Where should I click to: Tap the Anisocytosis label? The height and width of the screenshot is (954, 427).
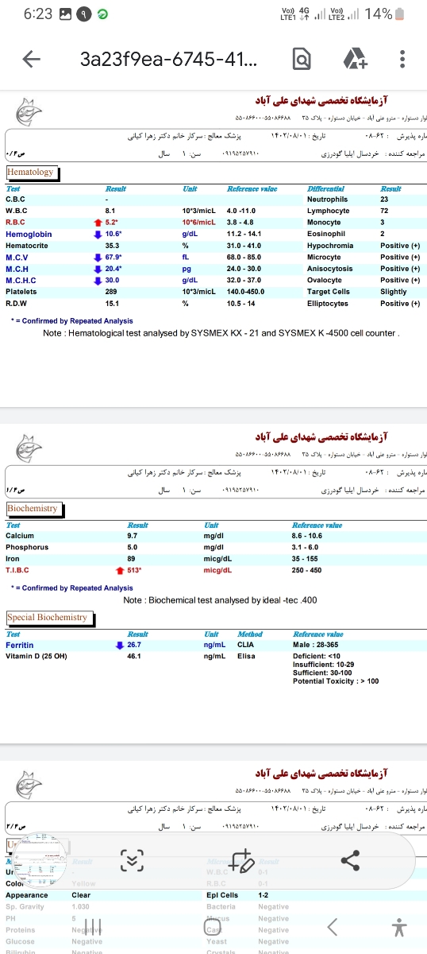point(329,269)
